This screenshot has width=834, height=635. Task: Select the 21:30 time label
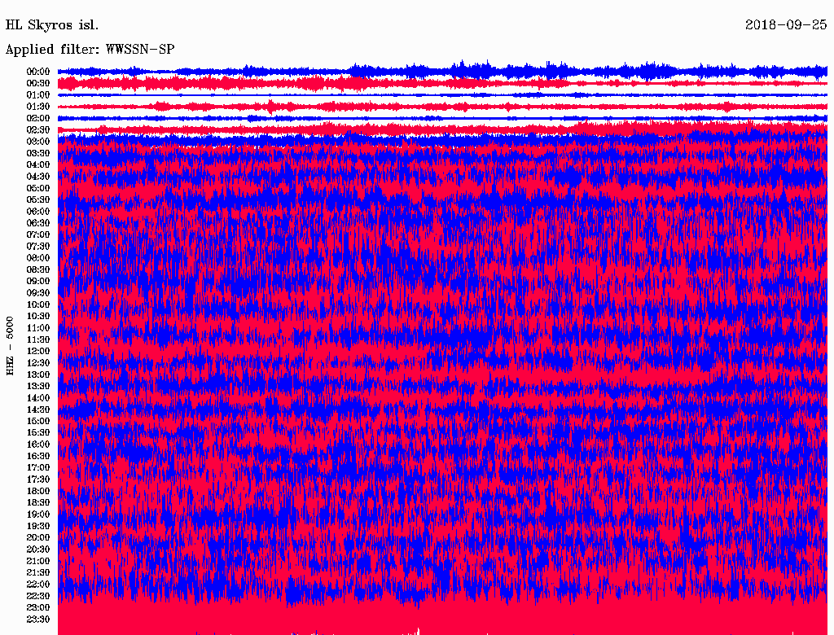tap(38, 573)
